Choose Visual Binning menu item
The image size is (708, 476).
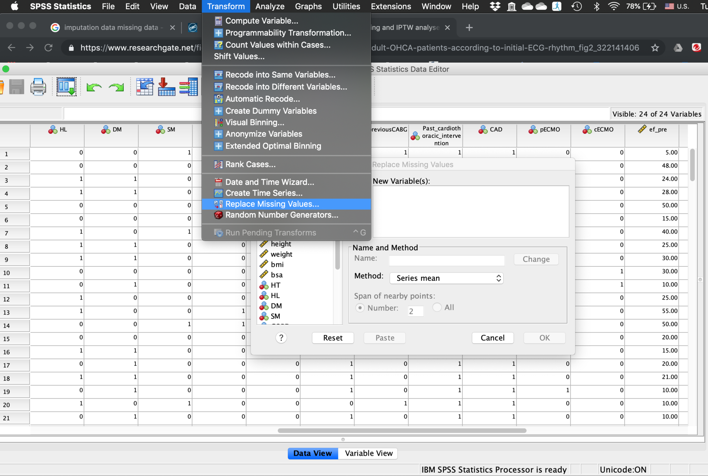(286, 122)
